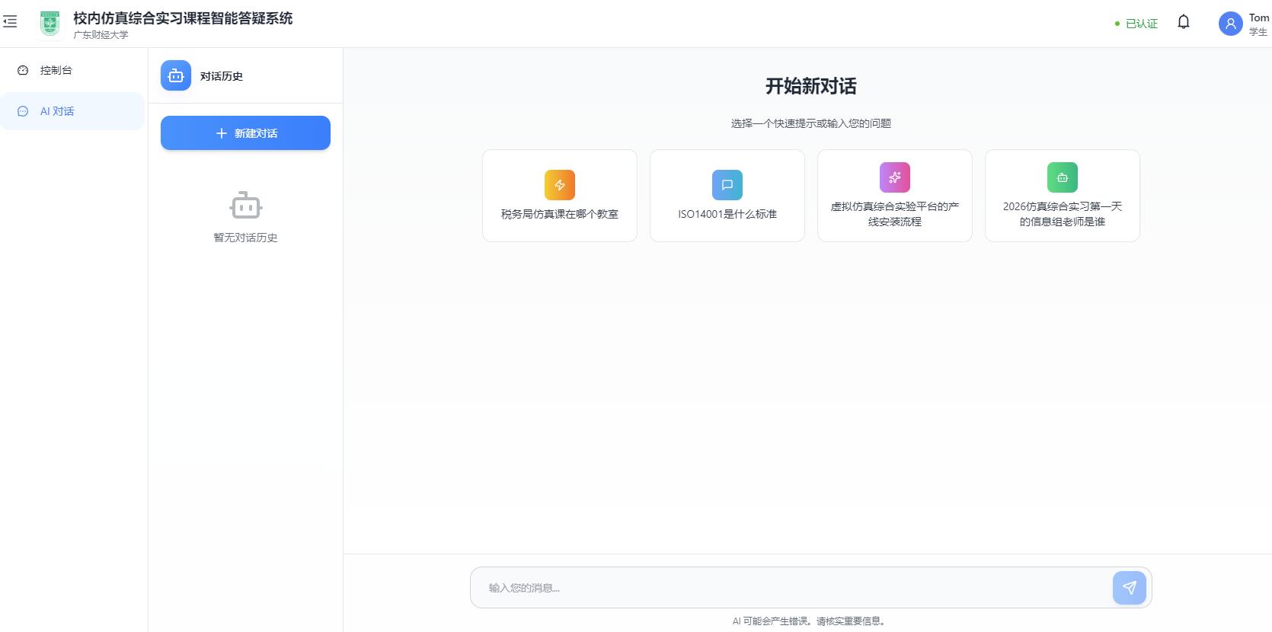Click the blue chat bubble prompt icon

click(727, 185)
